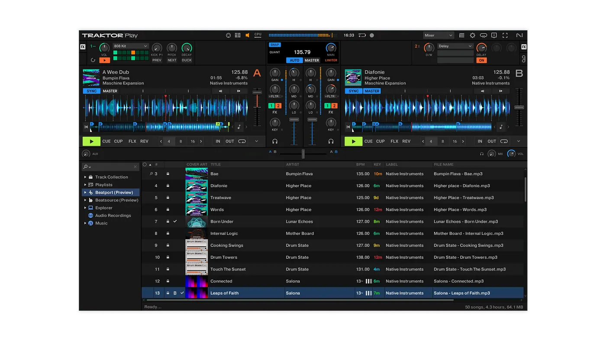Open the Delay effect dropdown
The width and height of the screenshot is (606, 341).
455,46
